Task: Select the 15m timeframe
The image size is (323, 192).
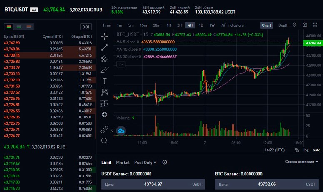Action: [x=143, y=25]
